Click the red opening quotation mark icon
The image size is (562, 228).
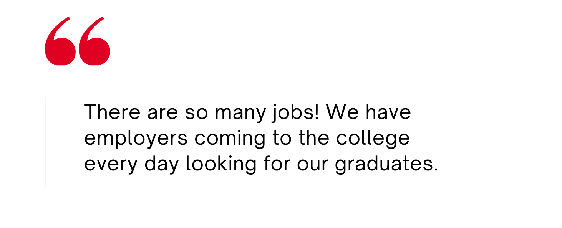78,41
